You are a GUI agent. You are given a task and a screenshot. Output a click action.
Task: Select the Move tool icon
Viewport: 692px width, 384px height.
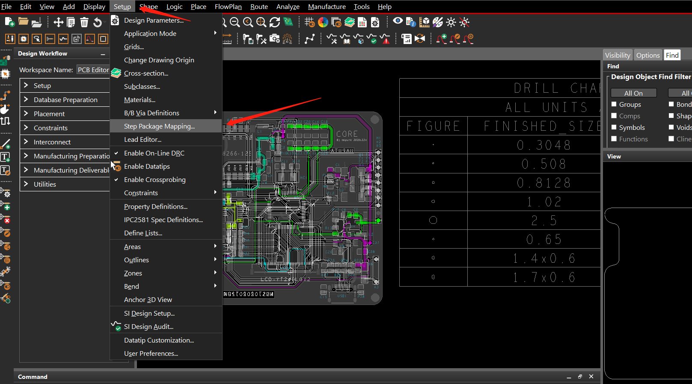pyautogui.click(x=58, y=22)
